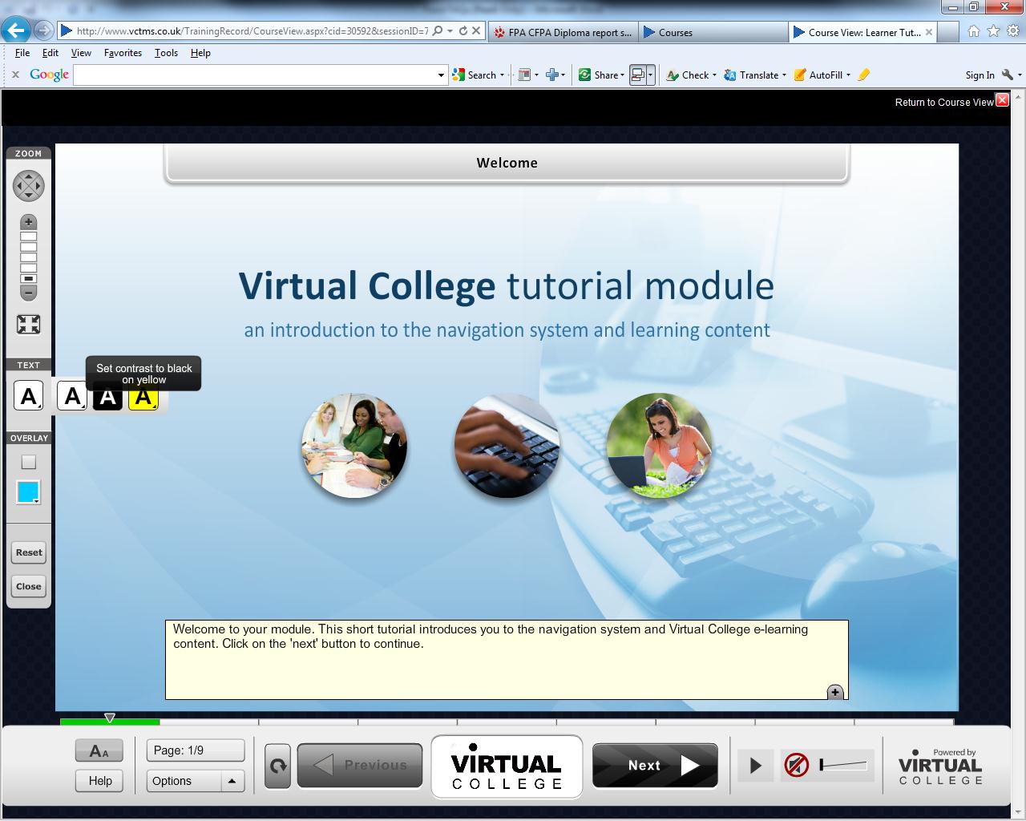1026x821 pixels.
Task: Mute audio with the crossed speaker icon
Action: pyautogui.click(x=796, y=765)
